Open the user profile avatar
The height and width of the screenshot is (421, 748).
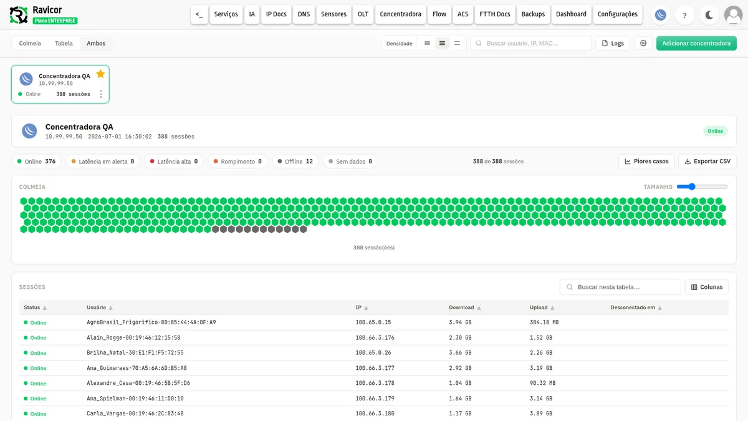(734, 15)
